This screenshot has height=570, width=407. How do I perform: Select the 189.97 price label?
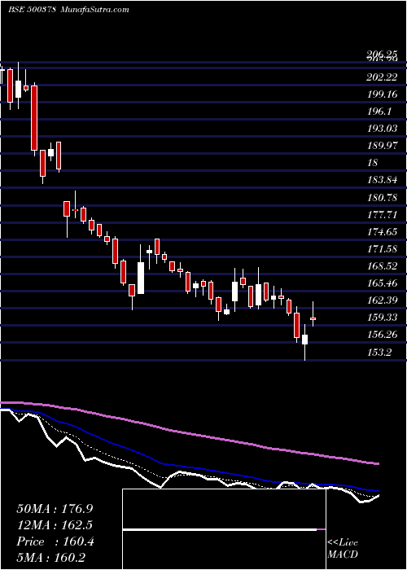(x=383, y=146)
